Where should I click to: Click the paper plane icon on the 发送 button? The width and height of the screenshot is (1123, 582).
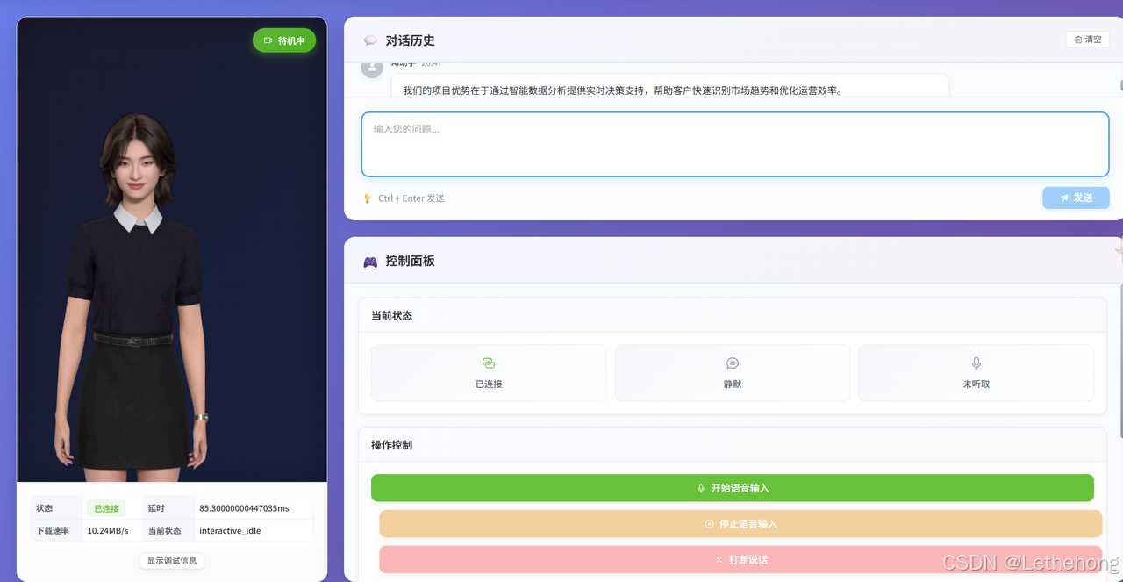1064,198
